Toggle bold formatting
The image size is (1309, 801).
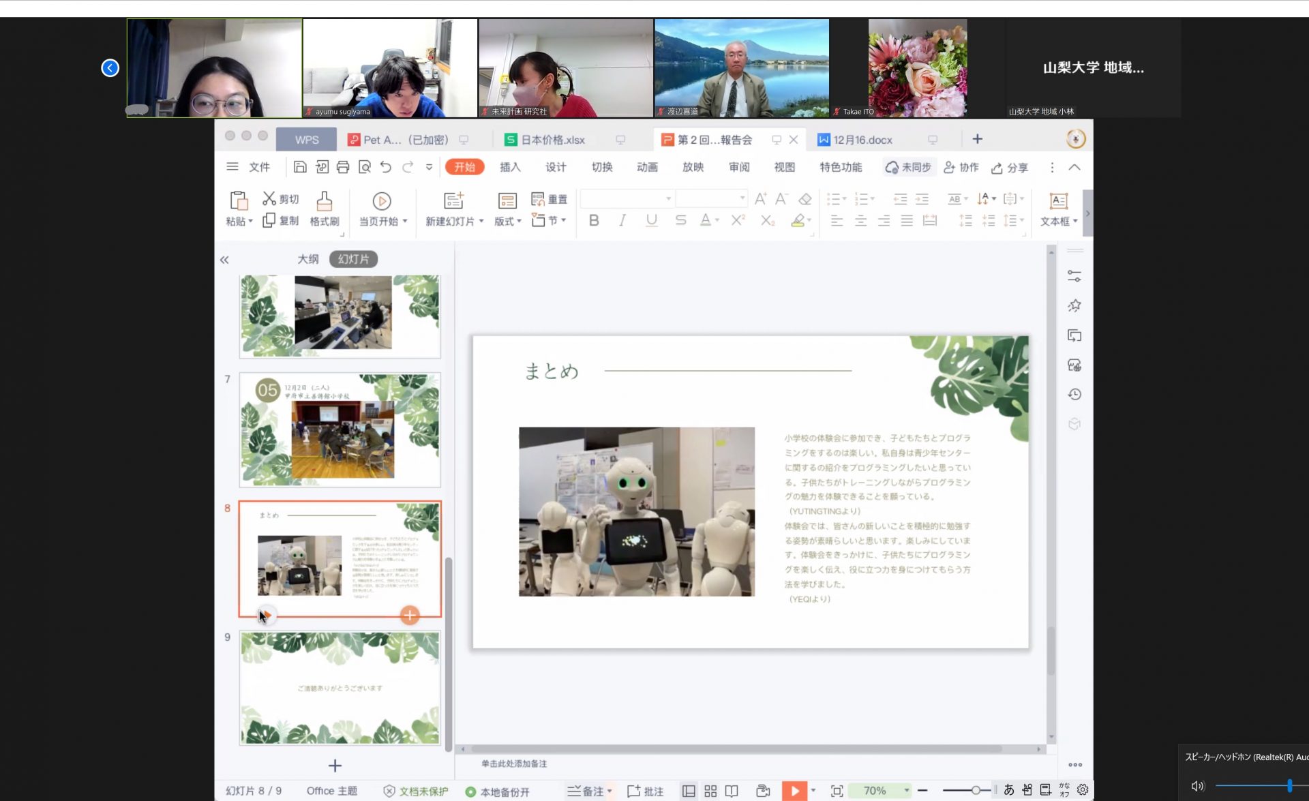[594, 220]
